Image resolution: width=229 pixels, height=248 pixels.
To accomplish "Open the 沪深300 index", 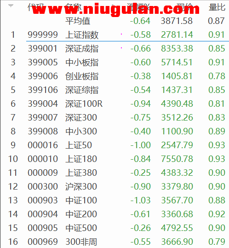I will (81, 186).
